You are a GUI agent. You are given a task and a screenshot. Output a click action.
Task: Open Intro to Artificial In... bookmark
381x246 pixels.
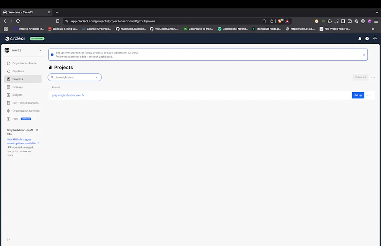(29, 29)
